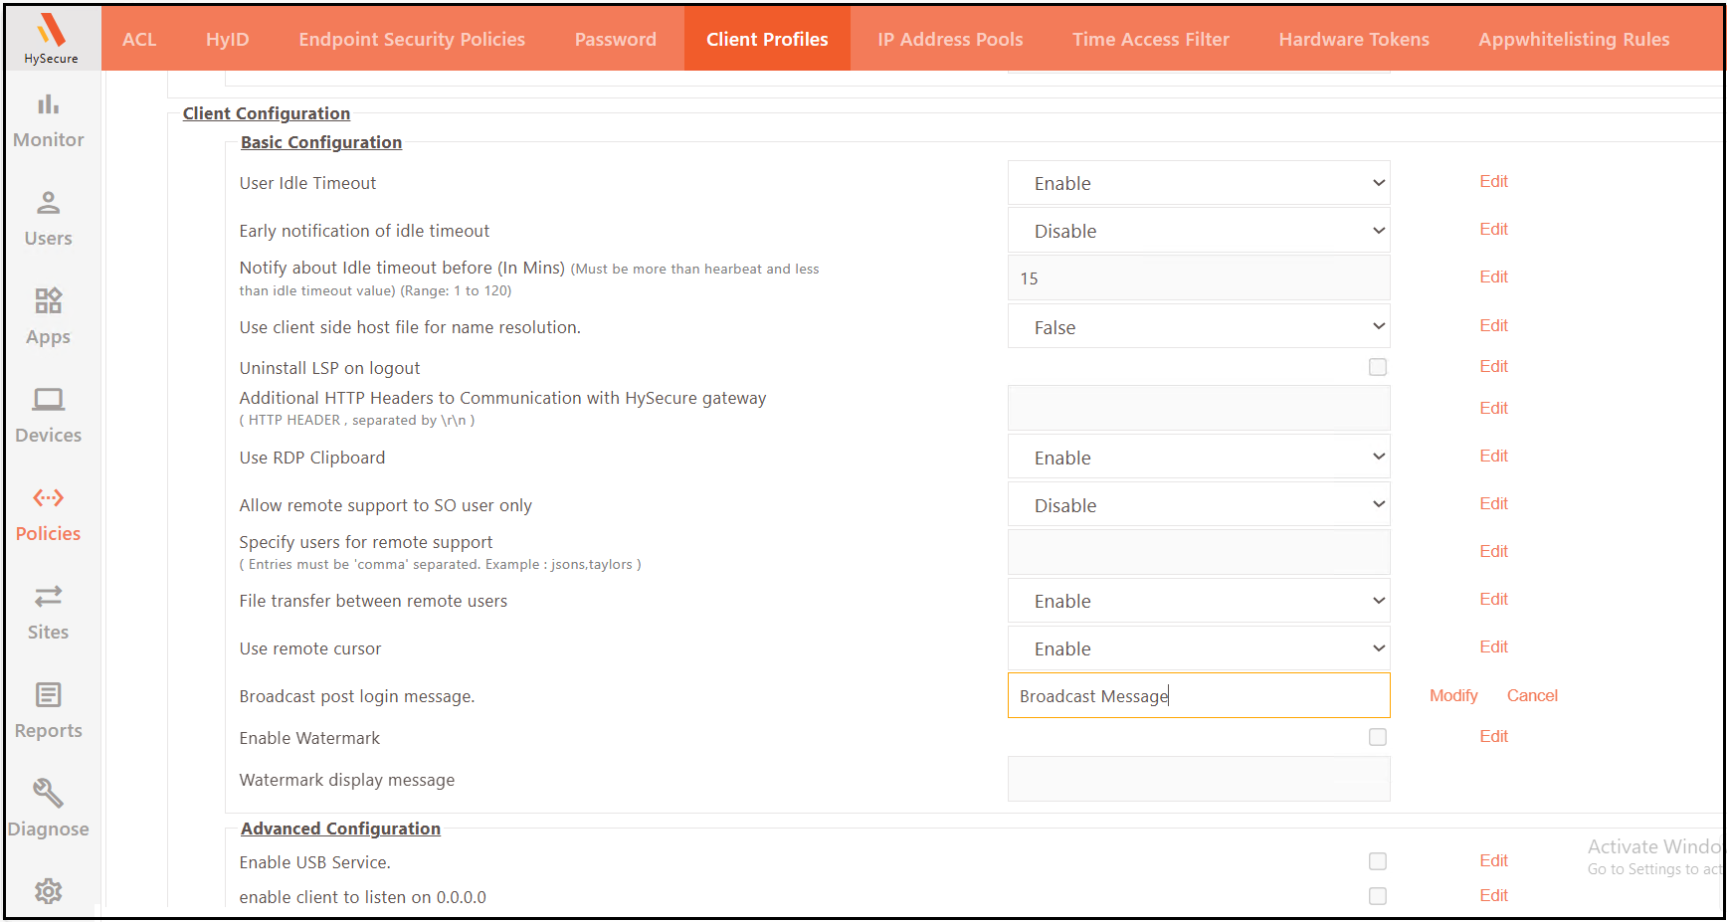Open the Hardware Tokens tab
Screen dimensions: 1727x922
(1354, 39)
